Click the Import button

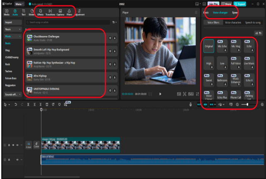click(13, 22)
